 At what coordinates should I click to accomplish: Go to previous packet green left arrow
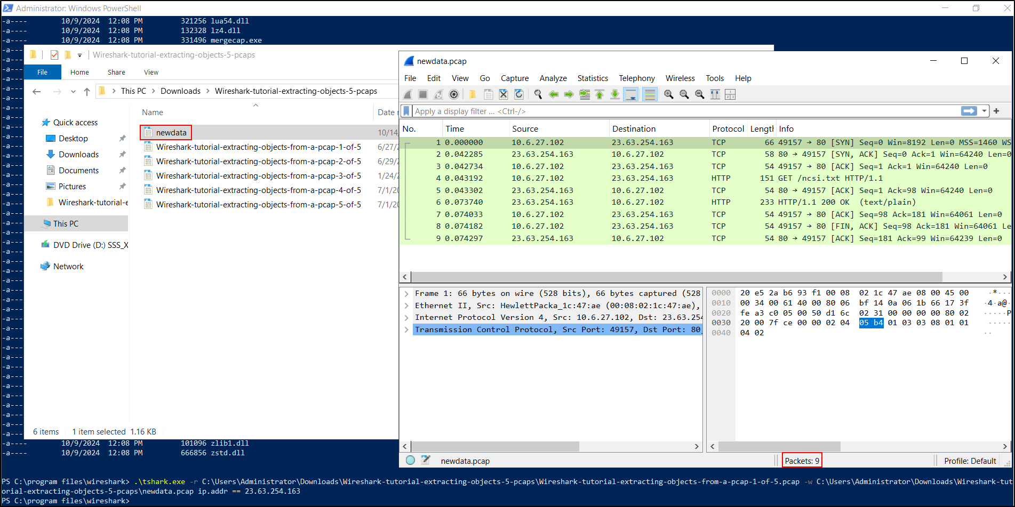[x=554, y=94]
